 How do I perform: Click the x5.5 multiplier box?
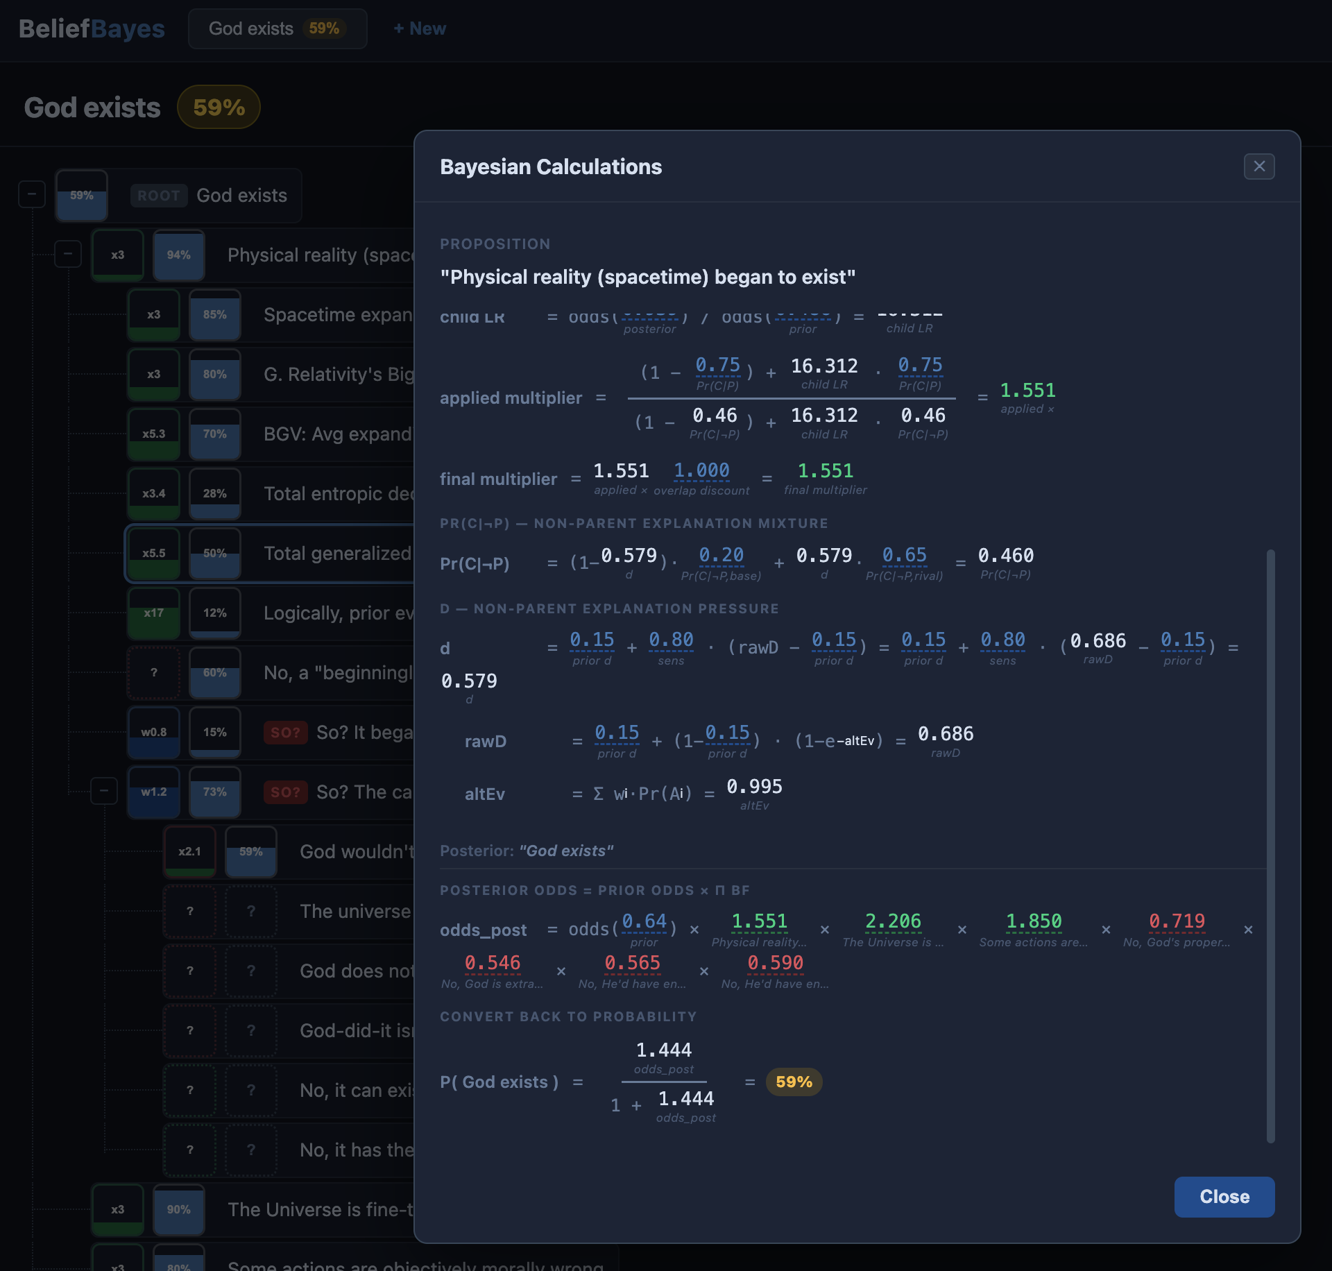click(154, 554)
